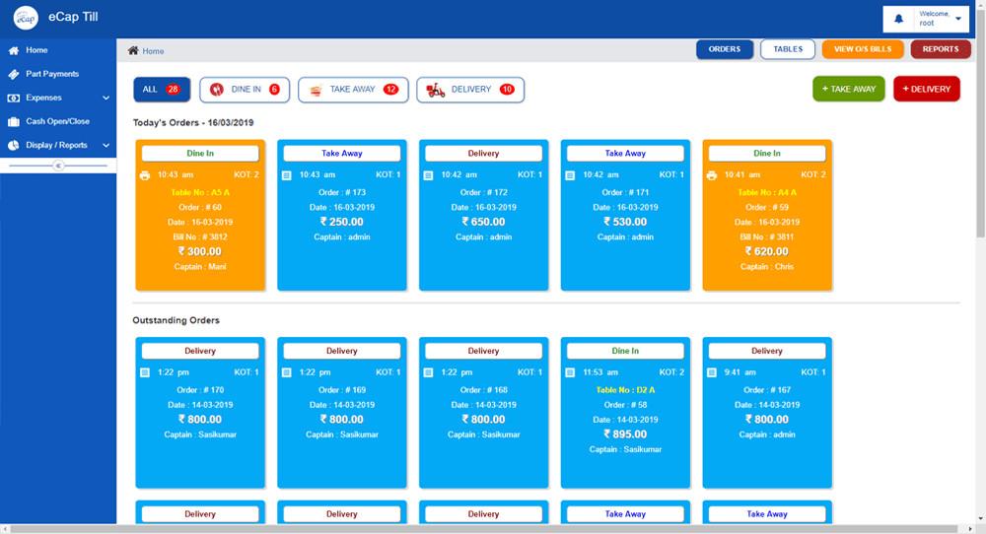Click Dine In header on Order # 60 card
The width and height of the screenshot is (986, 534).
coord(200,154)
